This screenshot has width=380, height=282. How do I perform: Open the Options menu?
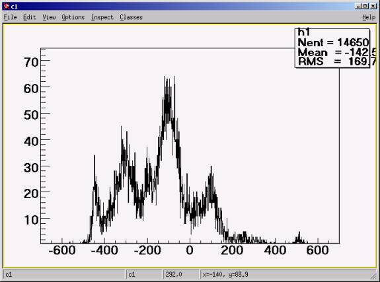point(73,17)
